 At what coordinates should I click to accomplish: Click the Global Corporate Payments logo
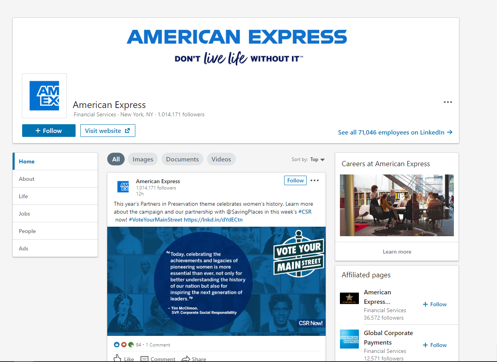349,339
